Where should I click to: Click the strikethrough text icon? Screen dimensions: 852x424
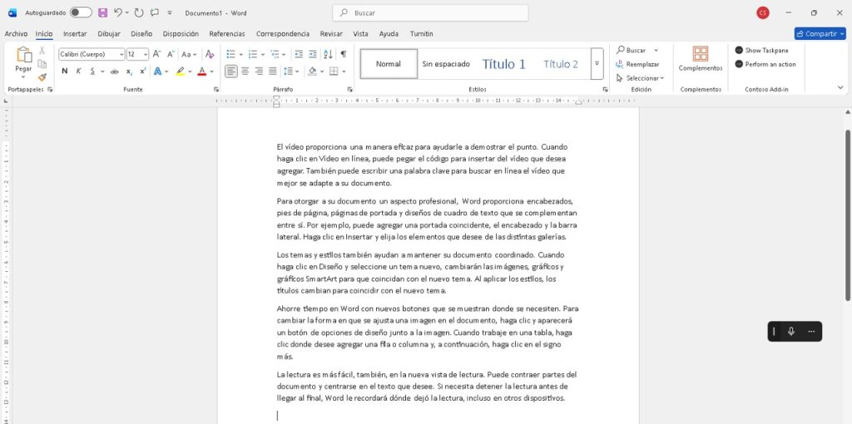tap(114, 71)
